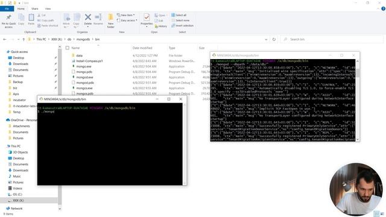Open Backup folder in sidebar
Image resolution: width=386 pixels, height=217 pixels.
[x=17, y=82]
